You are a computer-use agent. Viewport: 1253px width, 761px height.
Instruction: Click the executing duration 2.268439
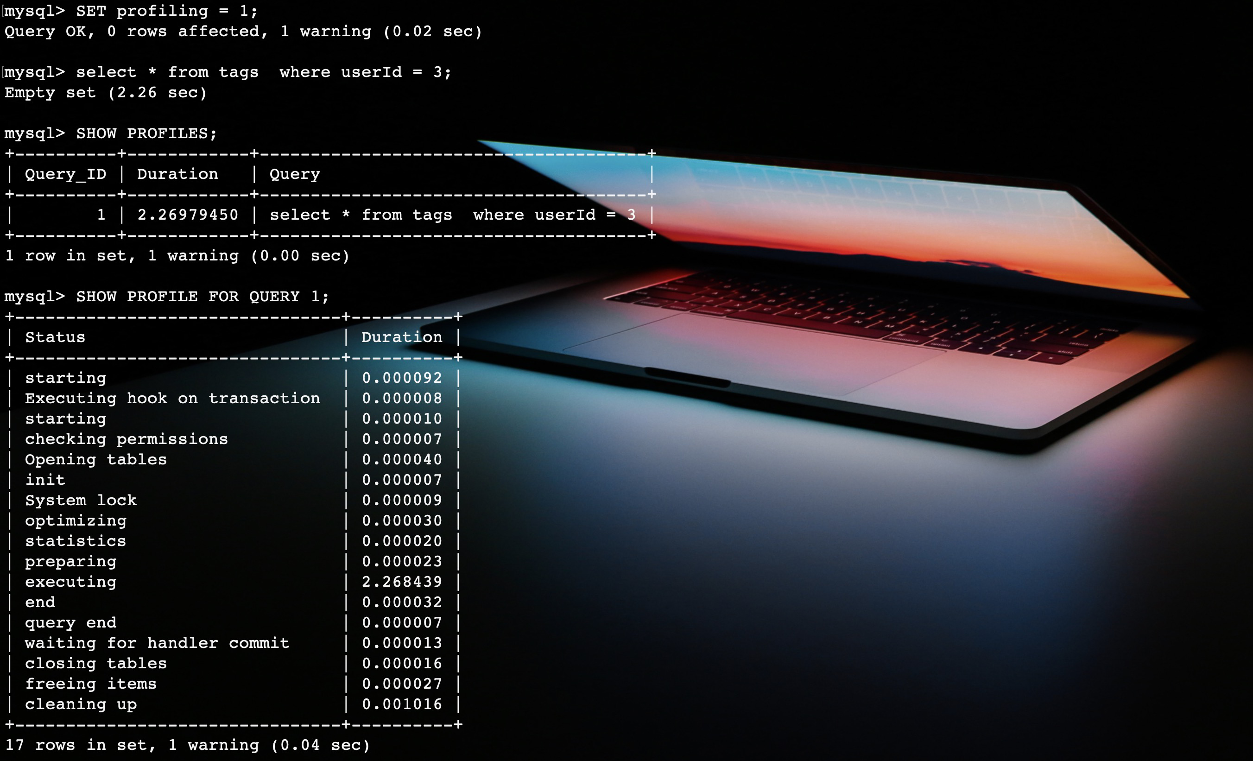[x=402, y=582]
